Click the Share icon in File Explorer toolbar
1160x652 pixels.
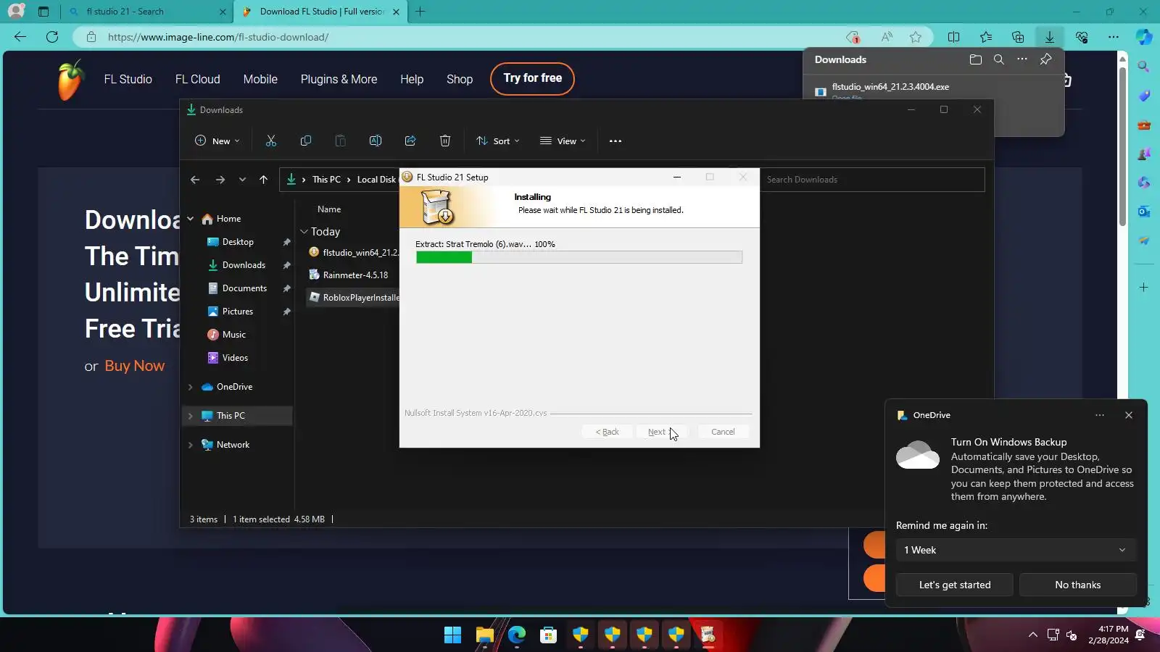(410, 141)
